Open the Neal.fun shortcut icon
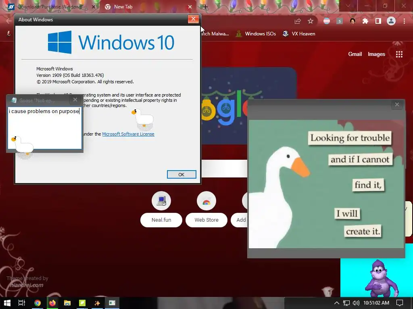The image size is (413, 309). [x=161, y=201]
